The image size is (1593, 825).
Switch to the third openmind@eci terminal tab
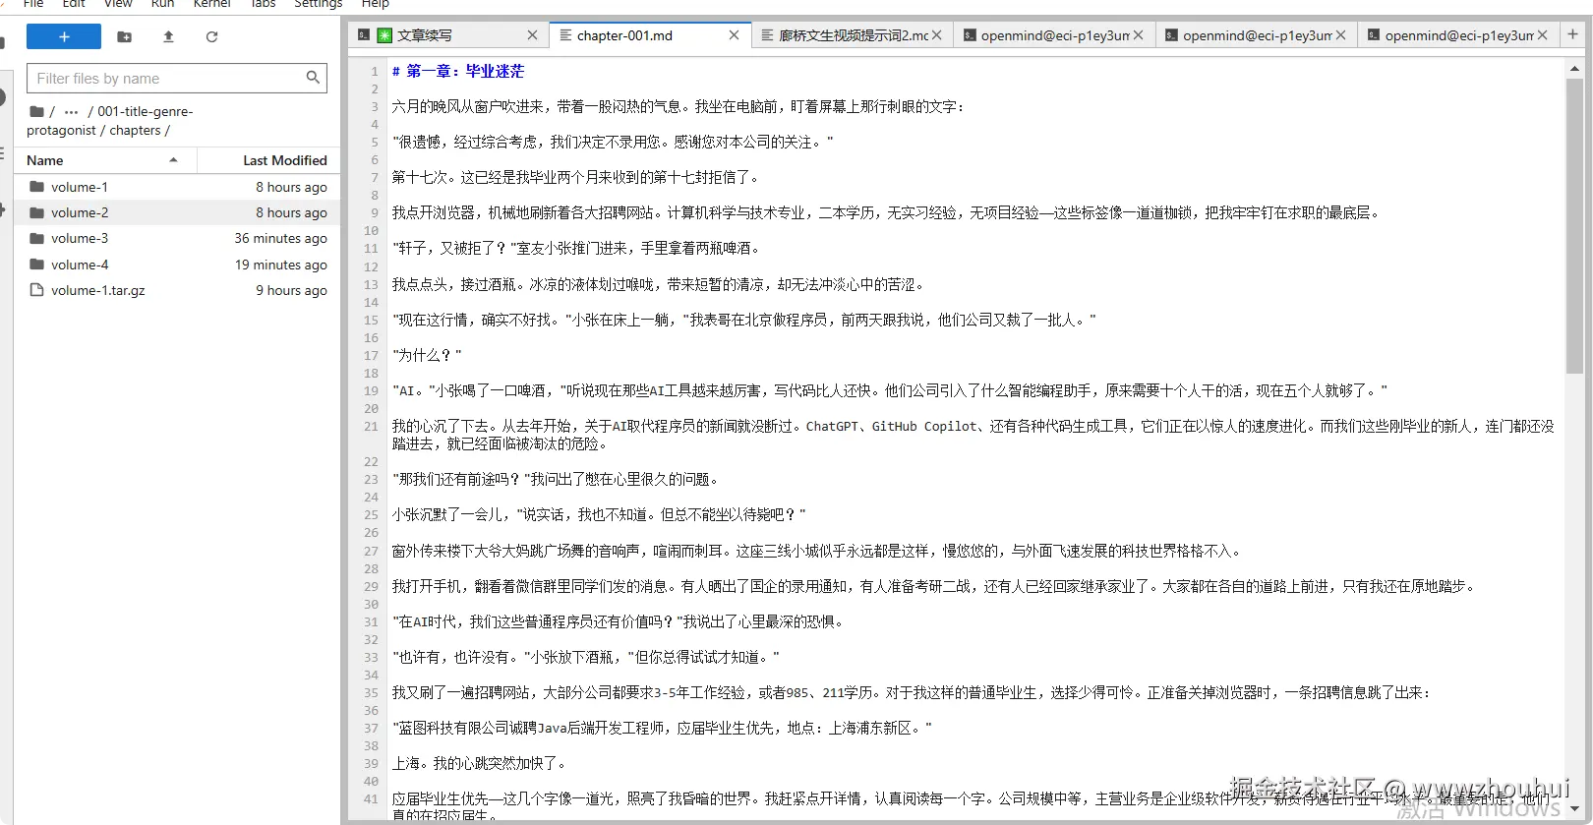1459,35
